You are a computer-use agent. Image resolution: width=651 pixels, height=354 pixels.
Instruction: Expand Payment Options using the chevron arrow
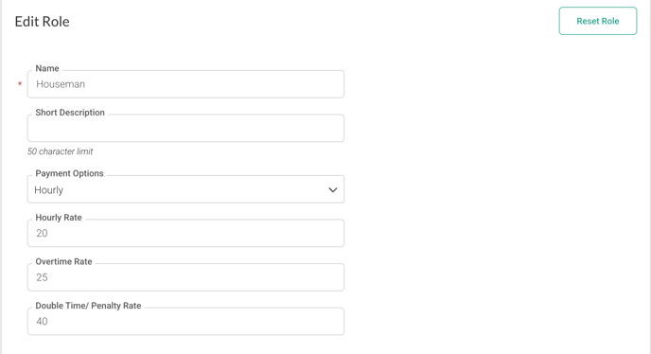[332, 190]
